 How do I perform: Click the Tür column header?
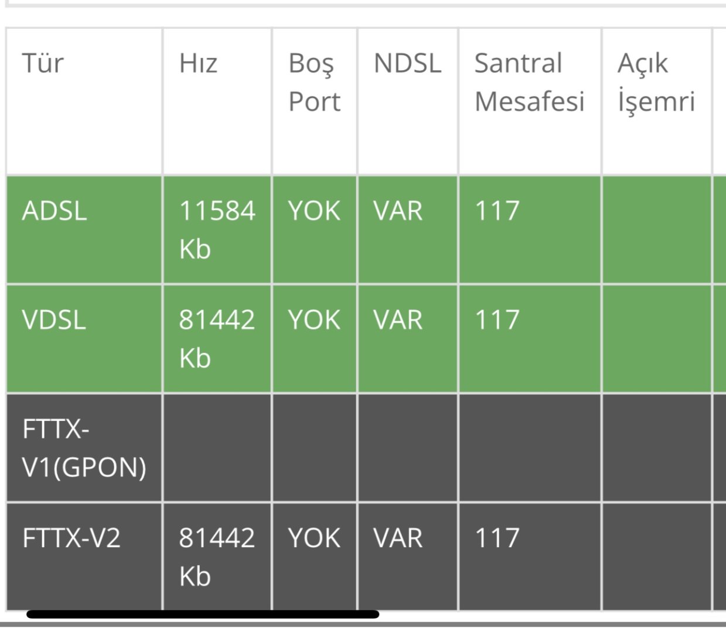click(43, 63)
